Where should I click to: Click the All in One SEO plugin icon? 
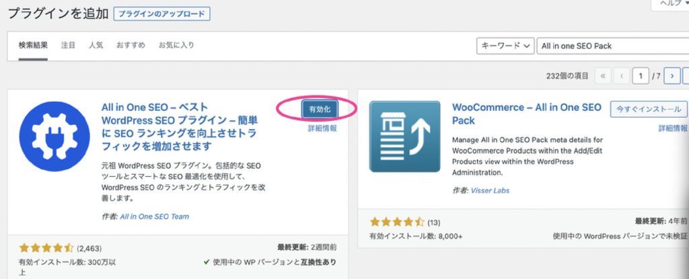[x=55, y=136]
